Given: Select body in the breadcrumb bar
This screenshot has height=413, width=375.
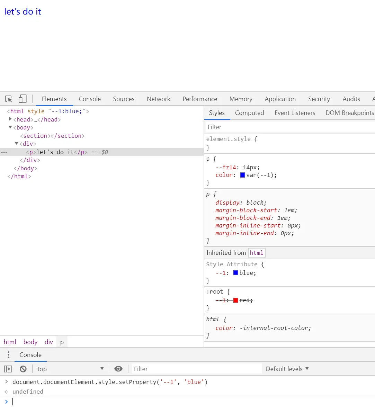Looking at the screenshot, I should click(30, 342).
